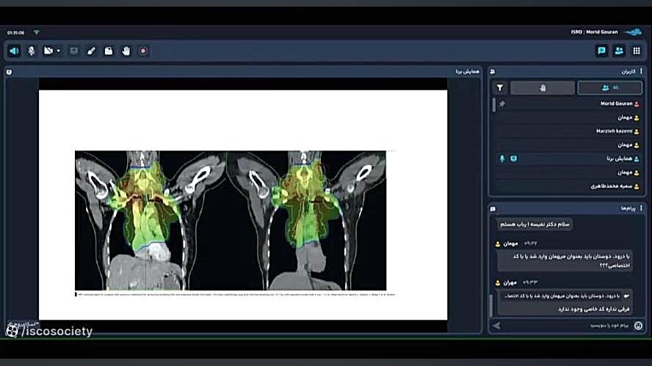The width and height of the screenshot is (652, 366).
Task: Switch to the raised hands tab
Action: click(542, 88)
